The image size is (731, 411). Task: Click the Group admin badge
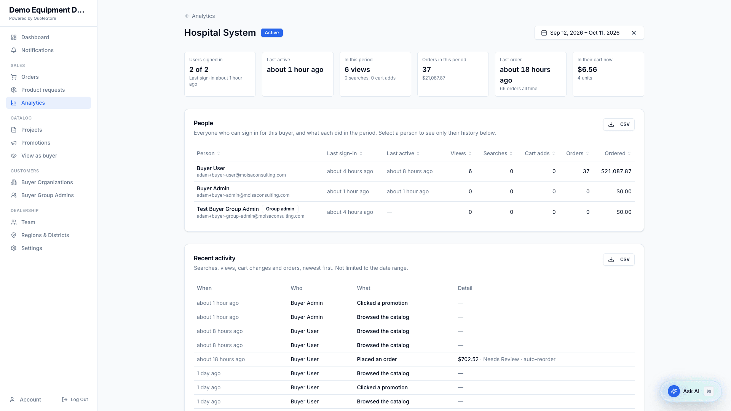pyautogui.click(x=280, y=209)
